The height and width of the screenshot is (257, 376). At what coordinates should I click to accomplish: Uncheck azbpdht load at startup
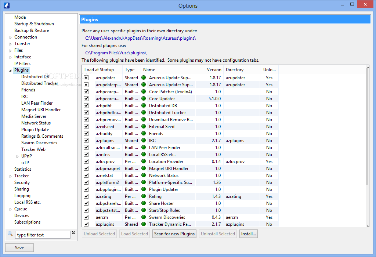[86, 105]
